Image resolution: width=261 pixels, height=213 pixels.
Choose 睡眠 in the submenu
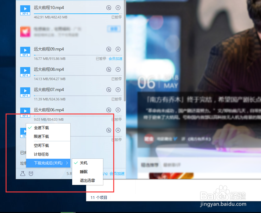coord(87,172)
